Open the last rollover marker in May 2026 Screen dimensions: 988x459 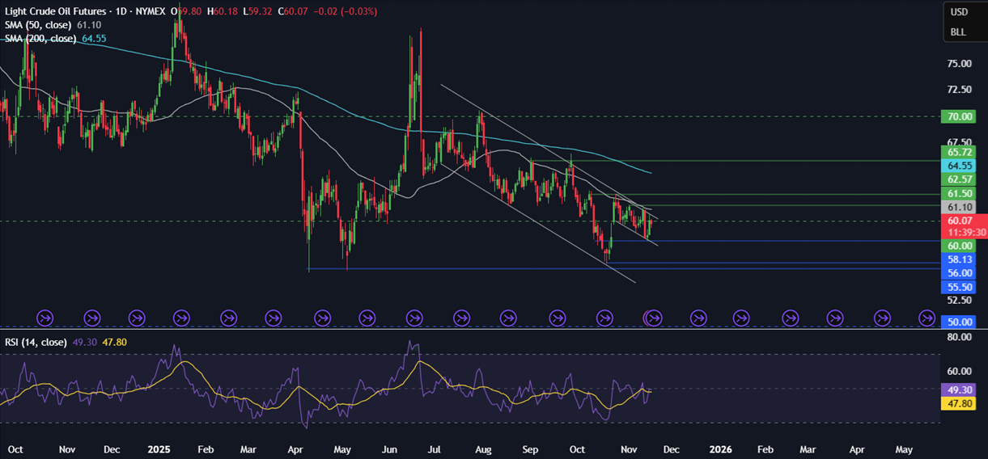click(928, 318)
